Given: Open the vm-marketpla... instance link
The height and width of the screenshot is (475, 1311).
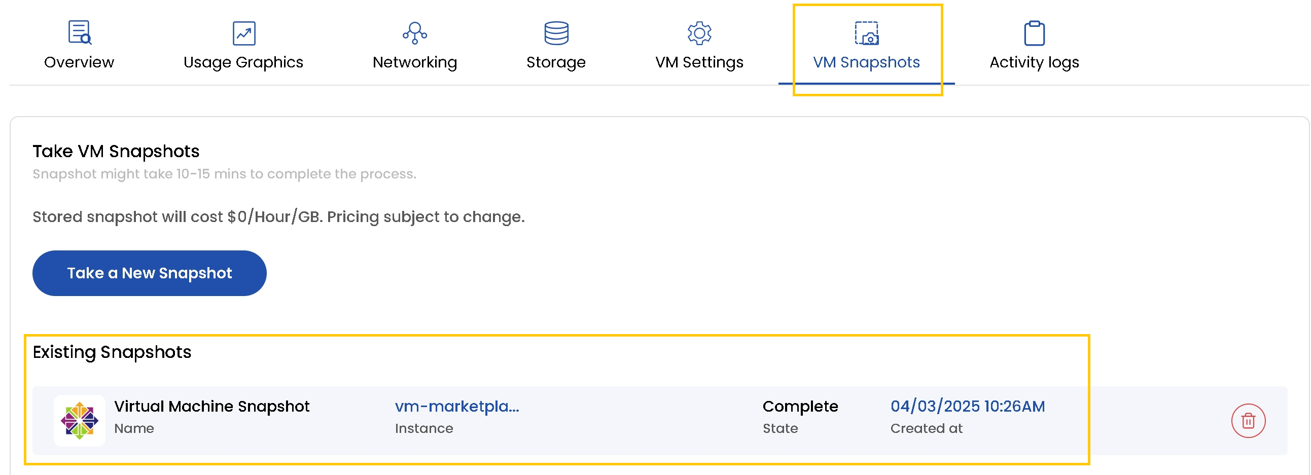Looking at the screenshot, I should pyautogui.click(x=457, y=407).
